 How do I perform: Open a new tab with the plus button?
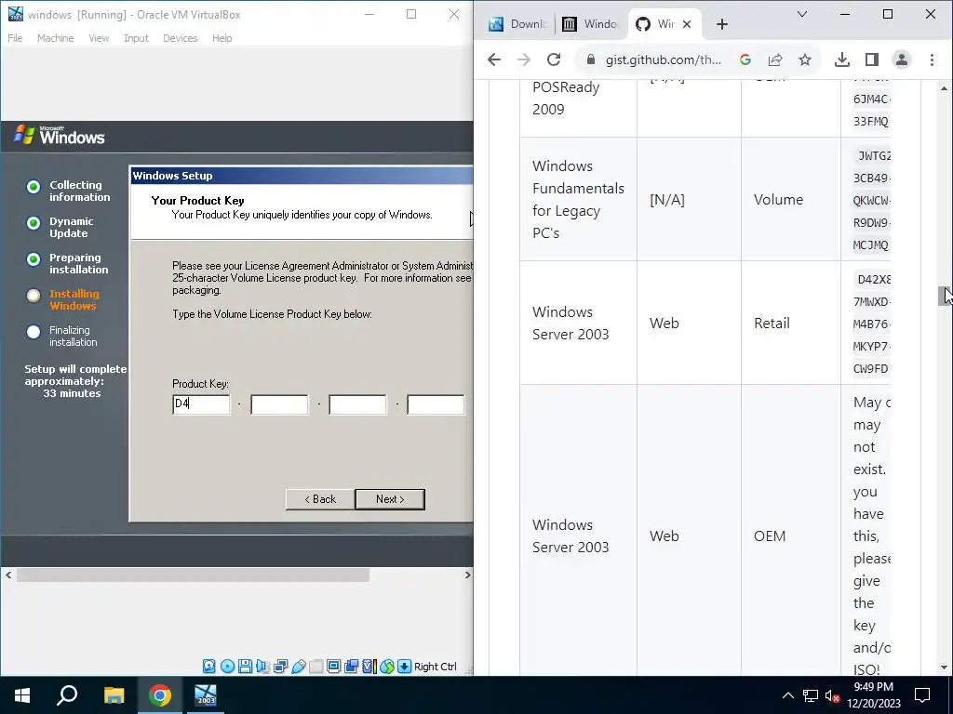(721, 24)
